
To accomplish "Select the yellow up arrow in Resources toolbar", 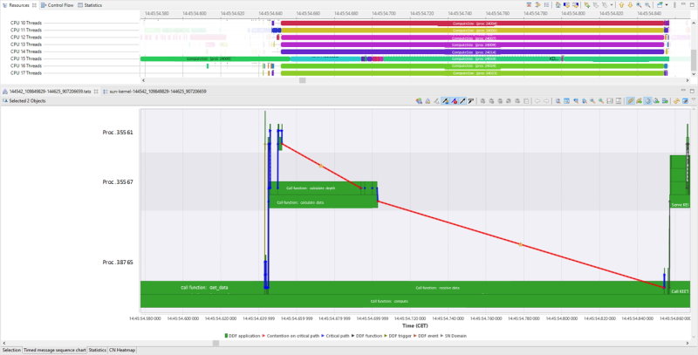I will (621, 5).
